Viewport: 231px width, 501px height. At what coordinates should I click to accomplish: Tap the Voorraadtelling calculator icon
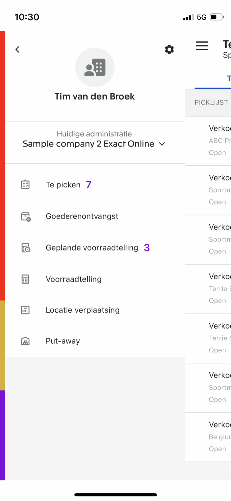pyautogui.click(x=25, y=279)
